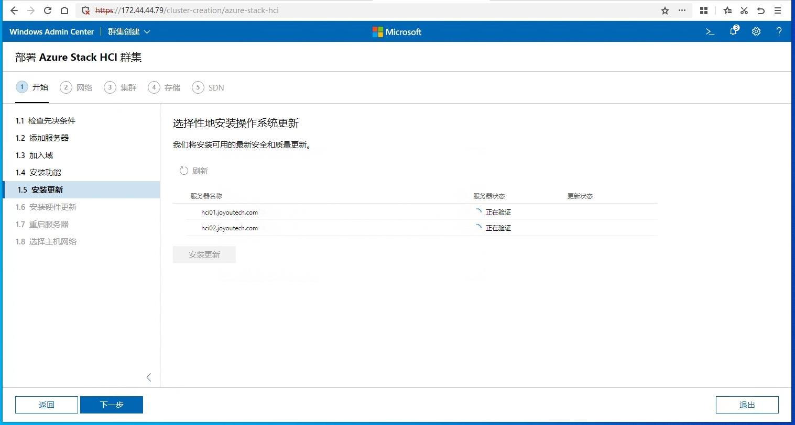This screenshot has width=795, height=425.
Task: Open the PowerShell console icon
Action: pos(710,32)
